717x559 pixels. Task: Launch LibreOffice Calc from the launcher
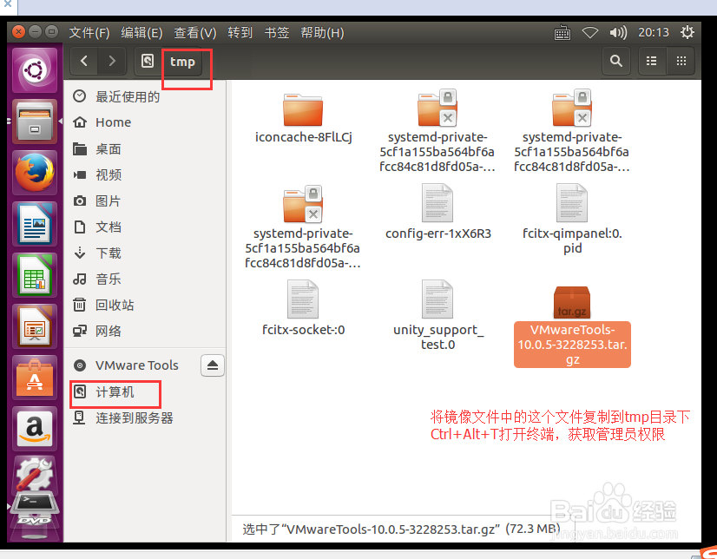(x=35, y=275)
